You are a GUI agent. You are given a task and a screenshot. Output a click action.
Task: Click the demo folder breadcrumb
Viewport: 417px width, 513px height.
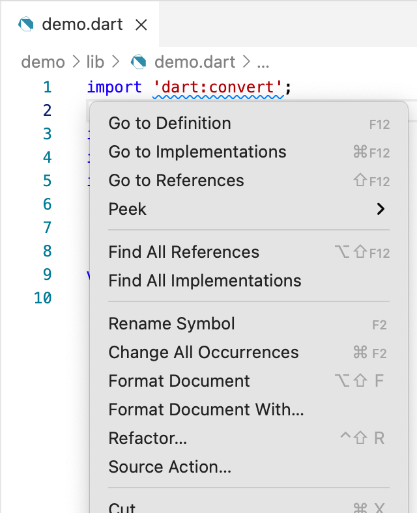pyautogui.click(x=43, y=62)
